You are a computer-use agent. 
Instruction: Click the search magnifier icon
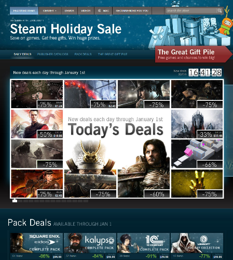(220, 10)
